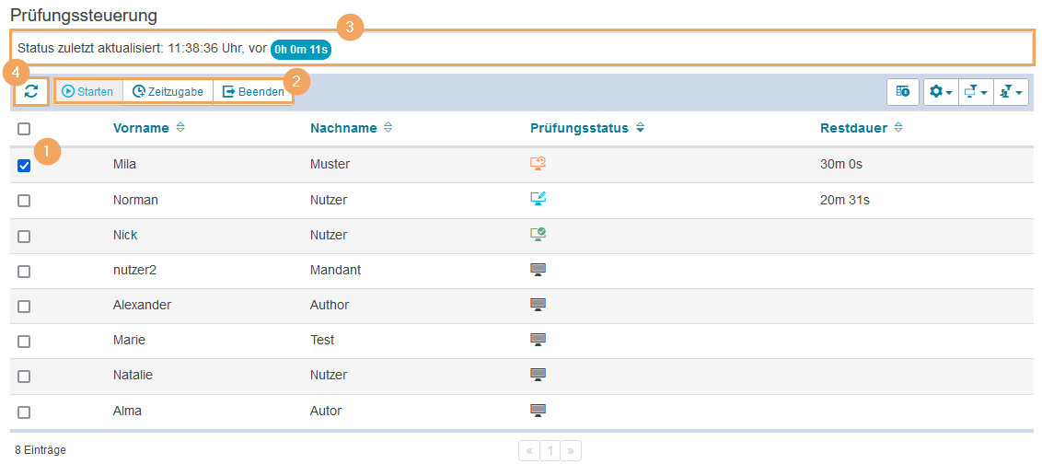
Task: Sort table by Restdauer column
Action: coord(854,128)
